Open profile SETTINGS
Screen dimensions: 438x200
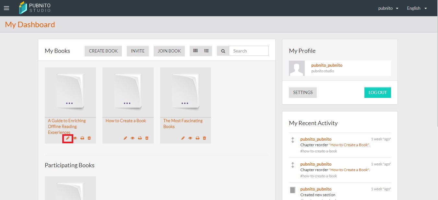tap(303, 92)
